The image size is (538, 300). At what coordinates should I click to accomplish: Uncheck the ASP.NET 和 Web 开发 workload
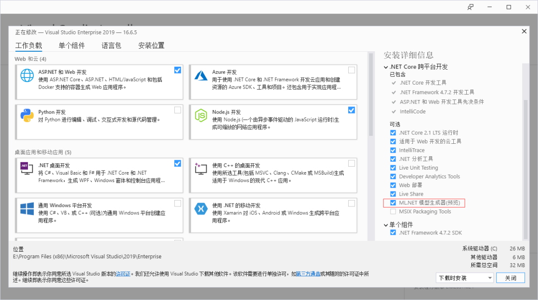(177, 70)
